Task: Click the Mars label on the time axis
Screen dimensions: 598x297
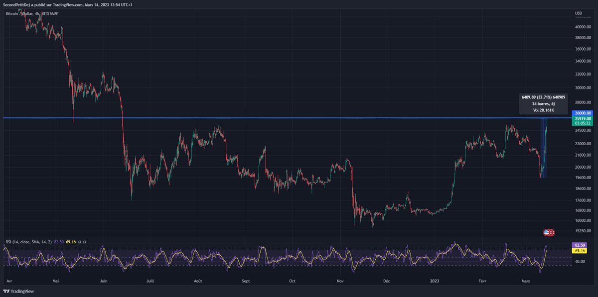Action: [x=525, y=281]
